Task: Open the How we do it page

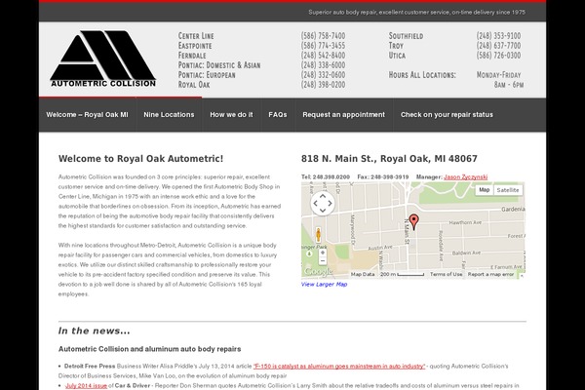Action: click(x=231, y=115)
